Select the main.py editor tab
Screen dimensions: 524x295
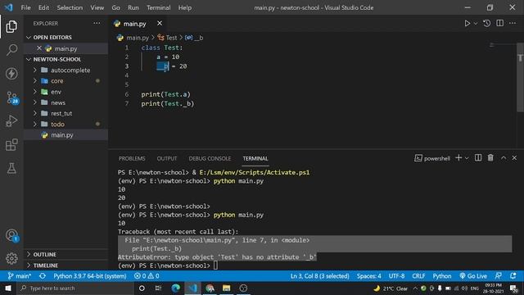tap(134, 24)
